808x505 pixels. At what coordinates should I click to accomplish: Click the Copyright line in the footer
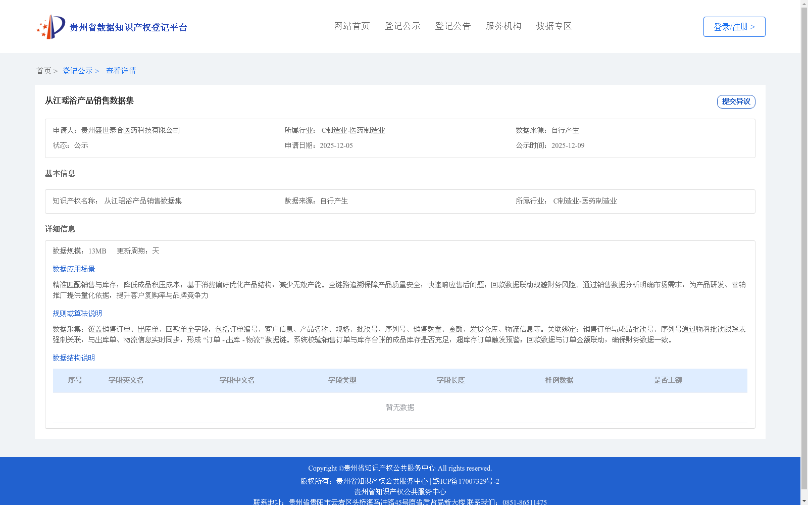(x=400, y=468)
